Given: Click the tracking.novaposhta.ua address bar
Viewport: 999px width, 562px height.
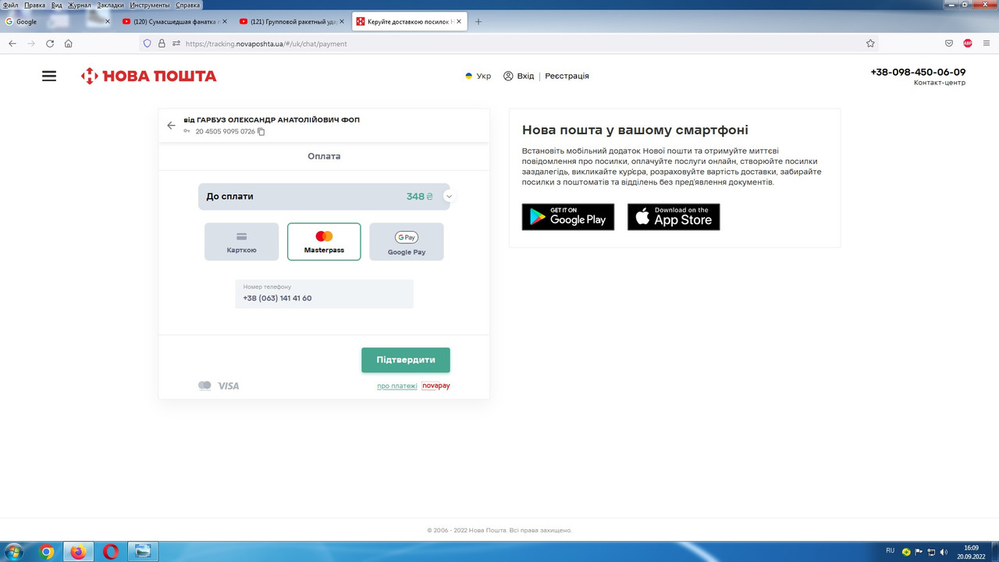Looking at the screenshot, I should click(x=507, y=44).
